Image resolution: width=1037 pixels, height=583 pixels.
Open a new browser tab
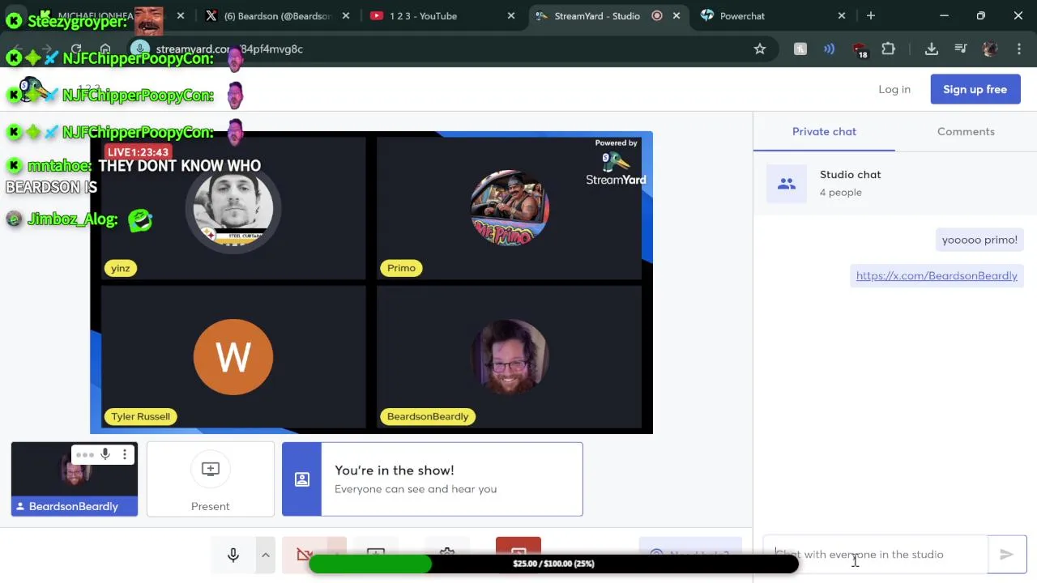871,15
